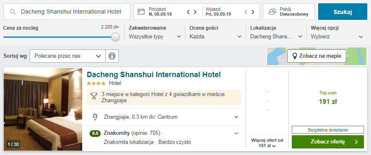Viewport: 371px width, 155px height.
Task: Click the Zobacz ofertę button
Action: click(328, 142)
